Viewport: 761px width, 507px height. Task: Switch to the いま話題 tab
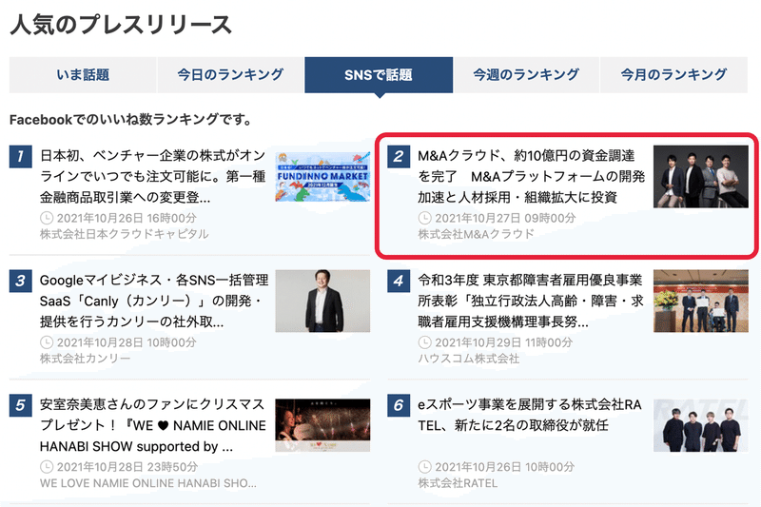(83, 75)
